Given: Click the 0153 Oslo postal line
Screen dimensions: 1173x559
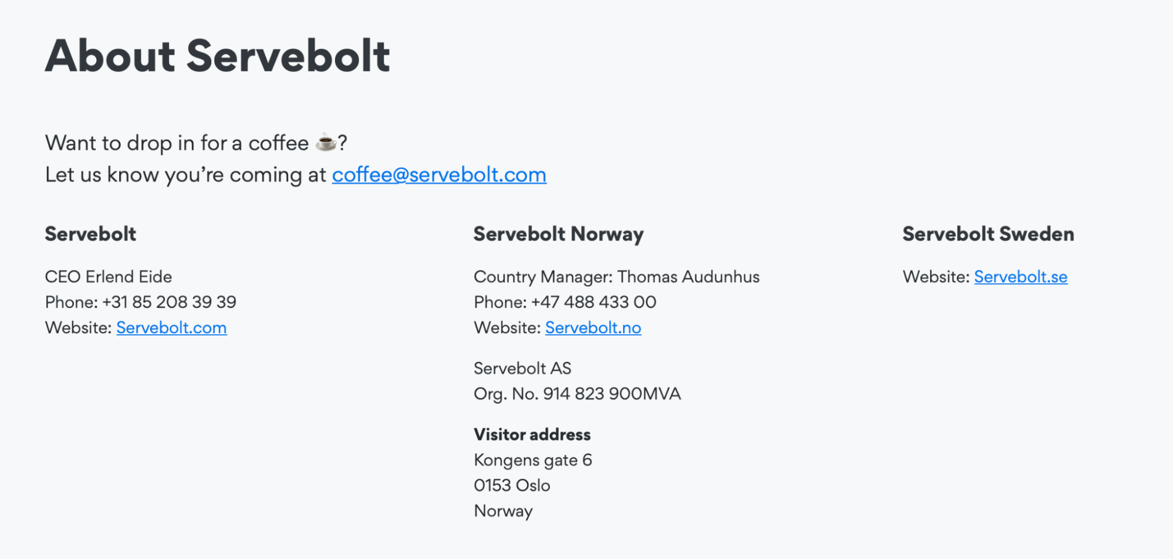Looking at the screenshot, I should pyautogui.click(x=512, y=486).
